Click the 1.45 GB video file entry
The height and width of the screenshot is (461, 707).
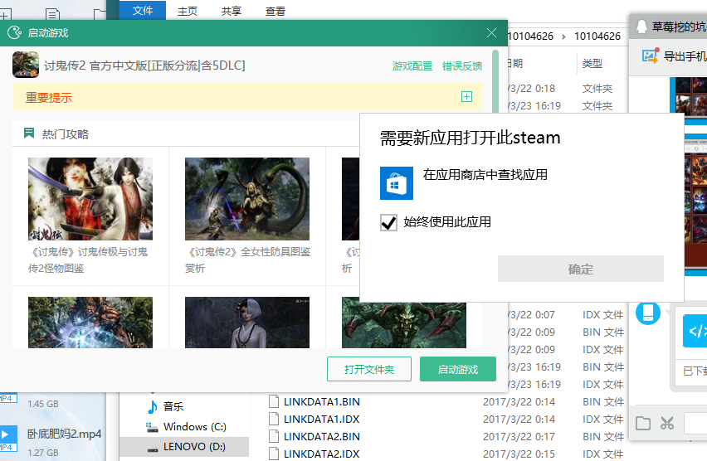coord(43,404)
